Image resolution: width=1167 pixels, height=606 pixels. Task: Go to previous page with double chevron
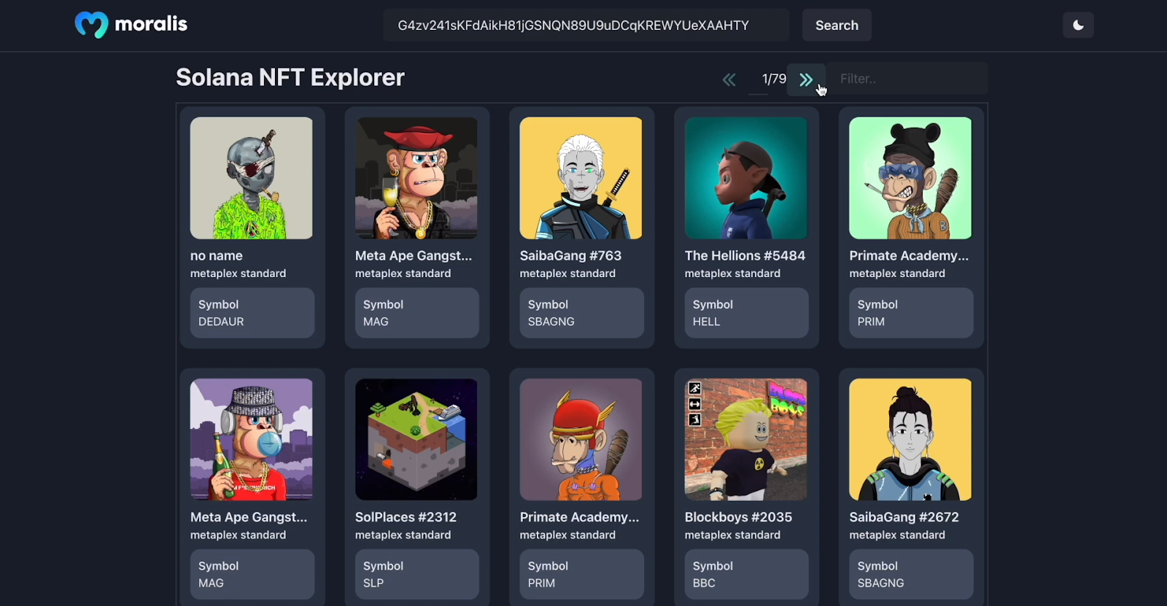[x=729, y=79]
